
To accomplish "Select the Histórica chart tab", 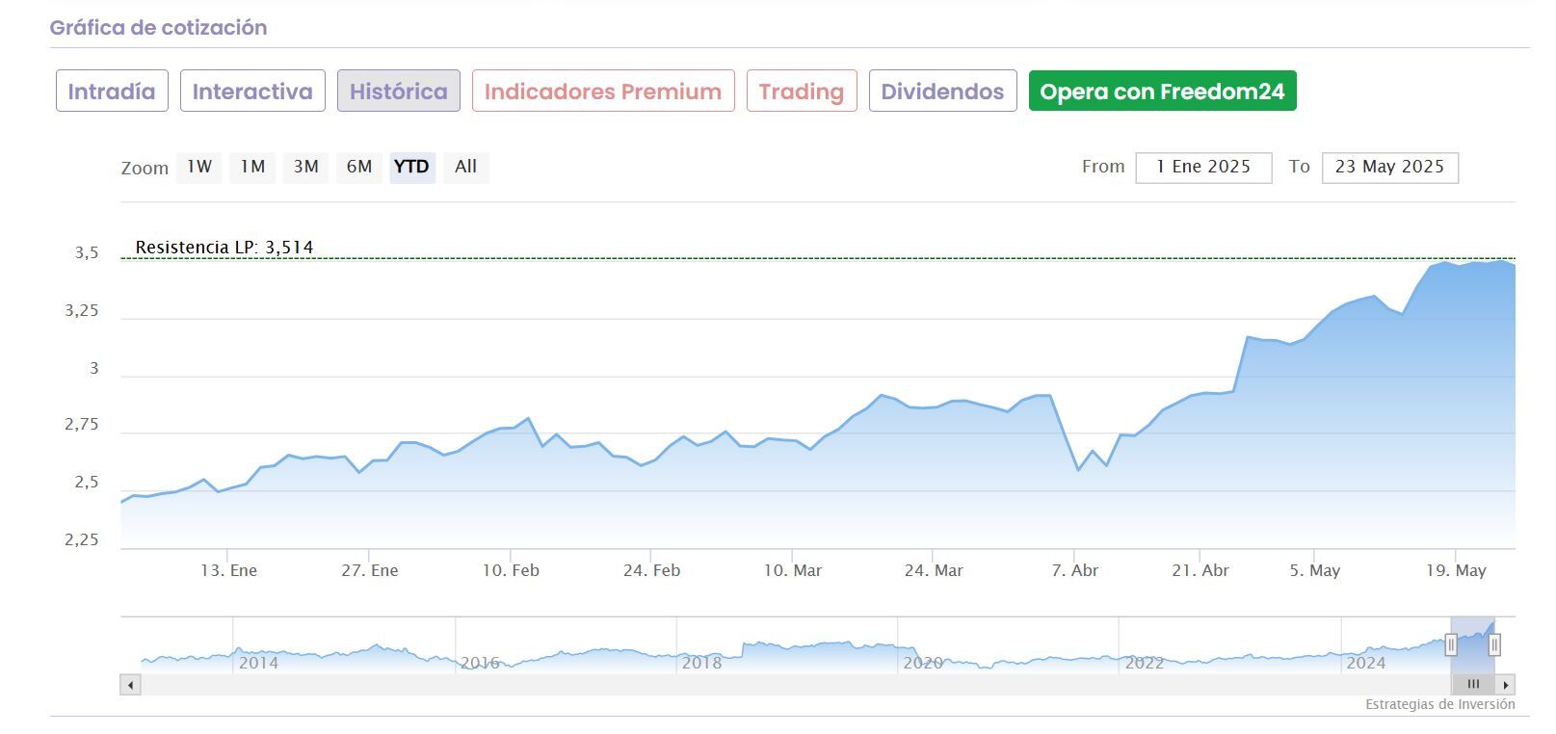I will click(x=398, y=92).
